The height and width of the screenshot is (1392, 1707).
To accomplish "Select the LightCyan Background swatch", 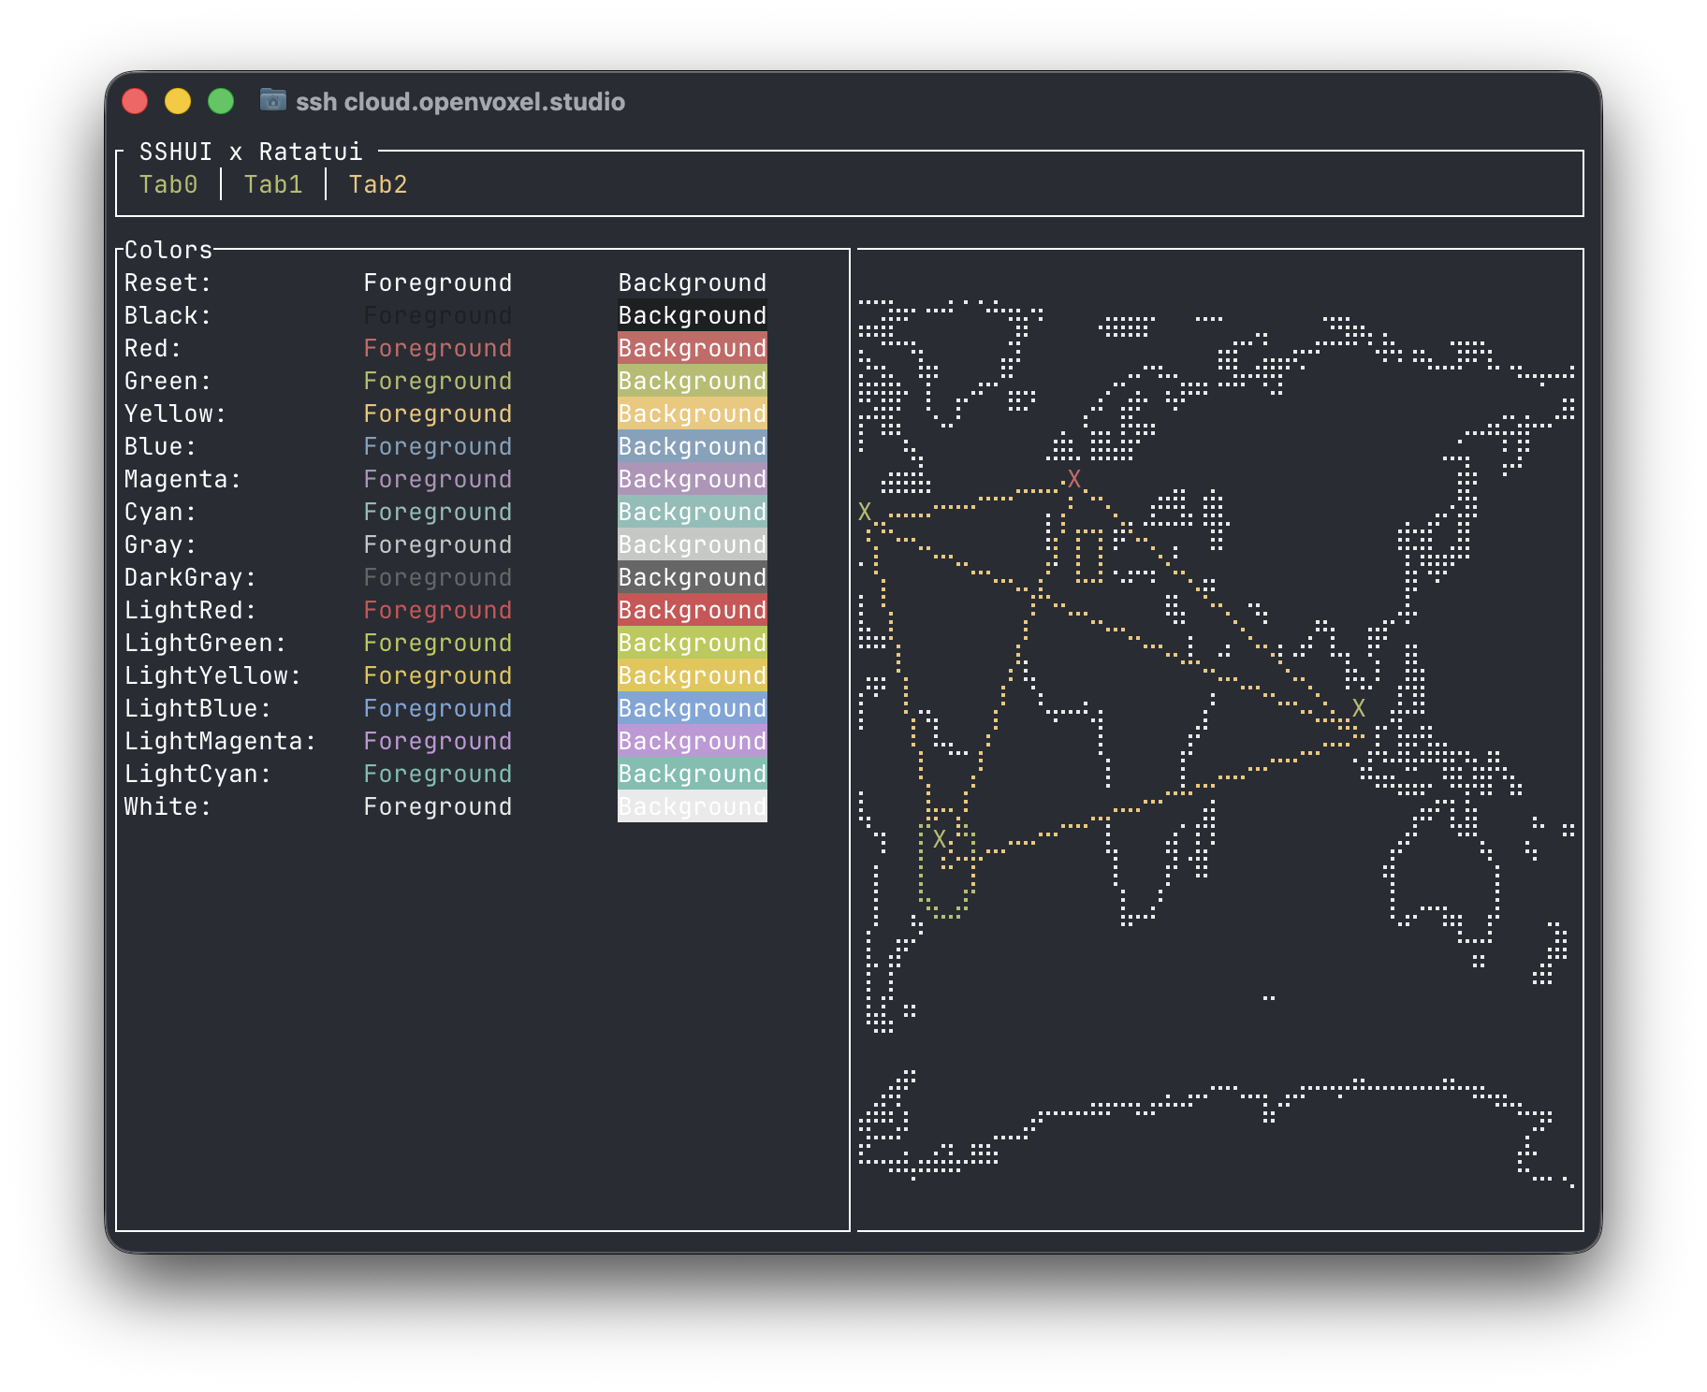I will click(x=692, y=774).
